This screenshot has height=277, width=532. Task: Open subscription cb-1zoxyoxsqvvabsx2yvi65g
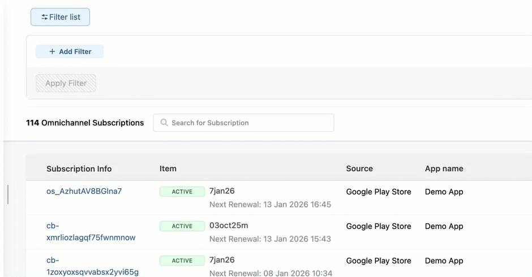coord(92,266)
